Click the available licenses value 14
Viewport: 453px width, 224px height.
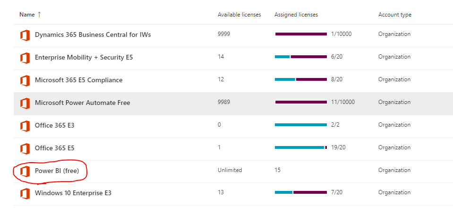221,57
